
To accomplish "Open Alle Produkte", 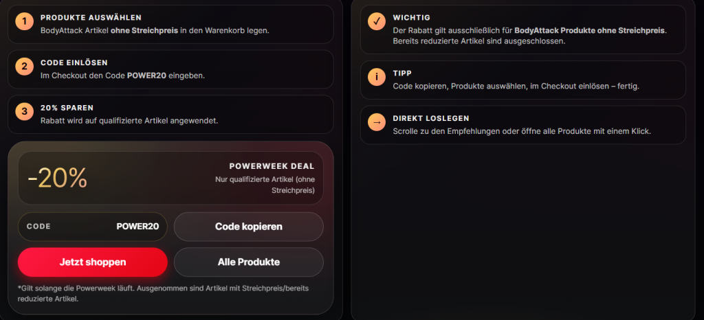I will click(x=248, y=262).
